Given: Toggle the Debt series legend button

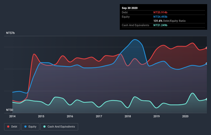Looking at the screenshot, I should pos(12,127).
